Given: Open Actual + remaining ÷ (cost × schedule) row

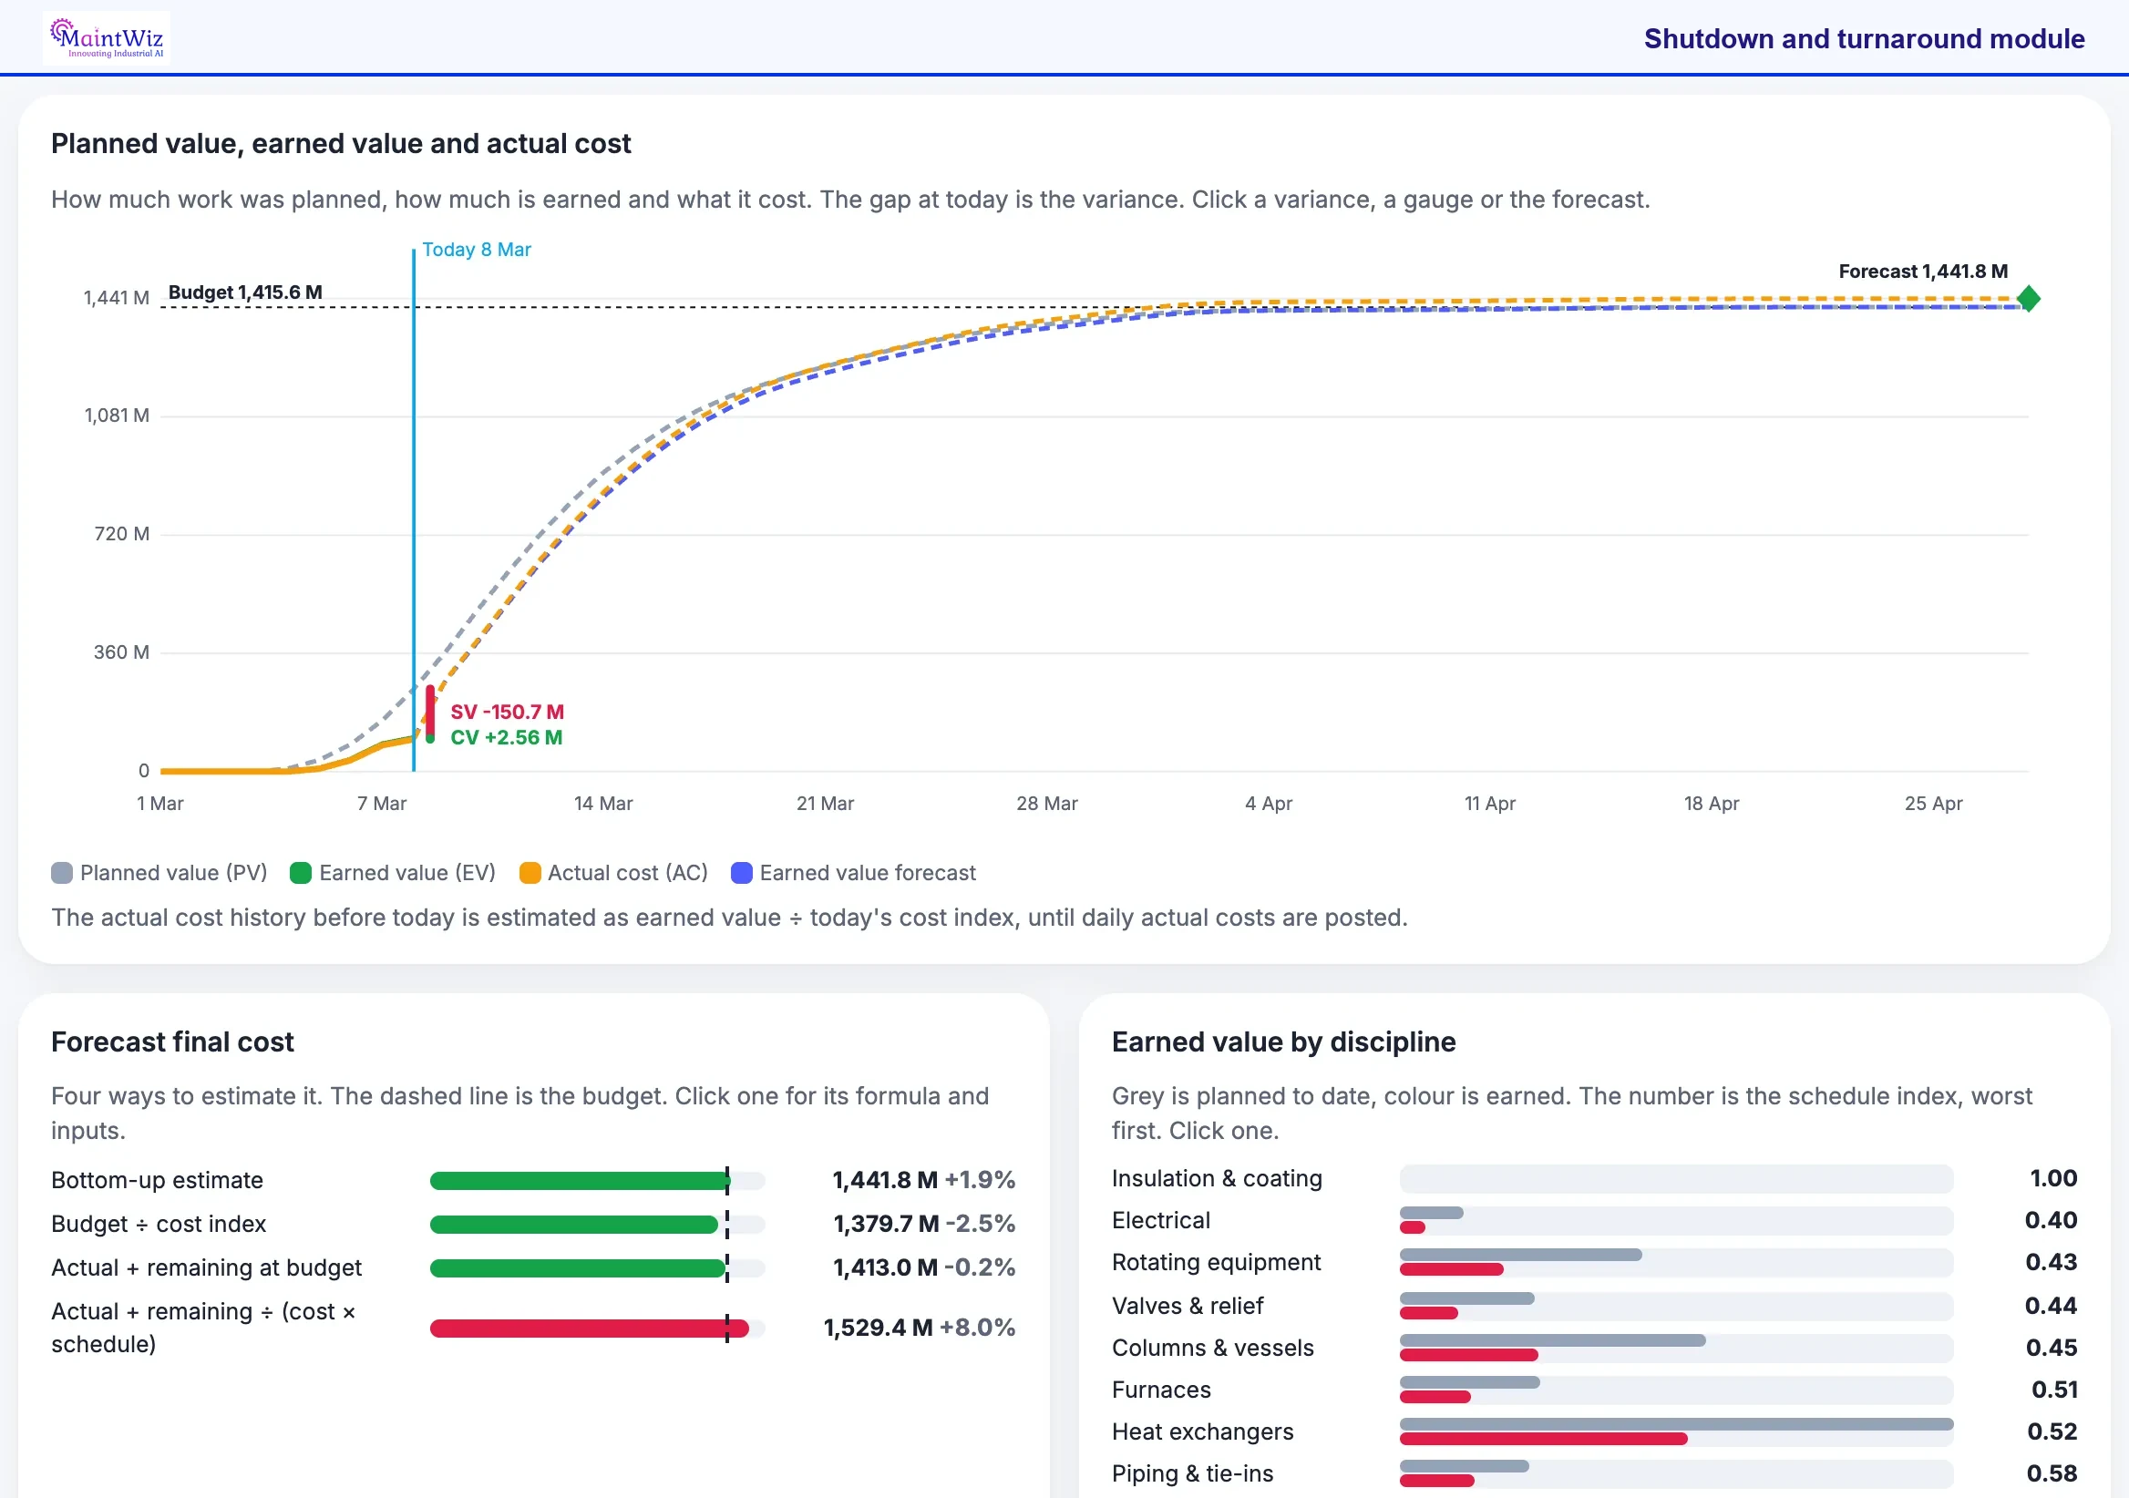Looking at the screenshot, I should 533,1328.
